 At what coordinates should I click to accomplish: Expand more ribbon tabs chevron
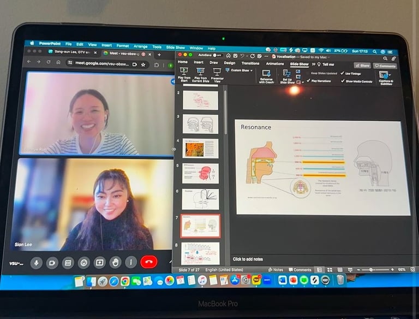(x=314, y=64)
